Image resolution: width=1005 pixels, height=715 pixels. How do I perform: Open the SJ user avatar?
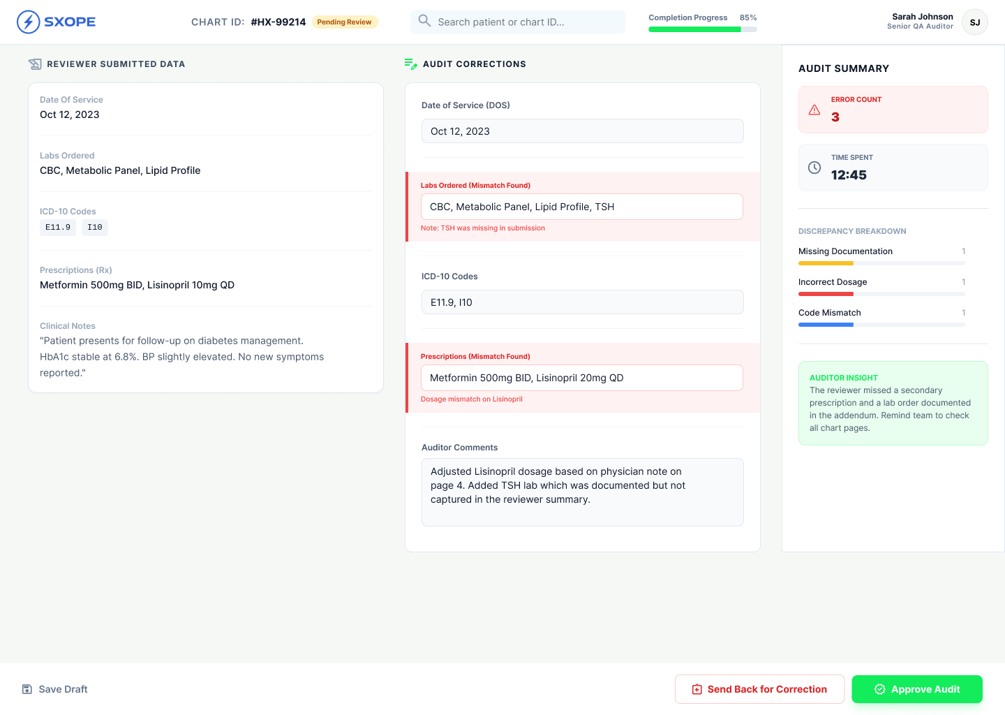point(974,22)
